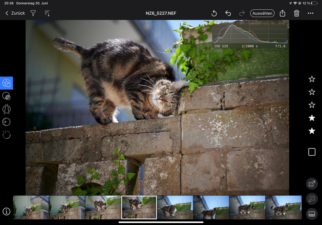Select the rating and flagging tool

[x=6, y=83]
